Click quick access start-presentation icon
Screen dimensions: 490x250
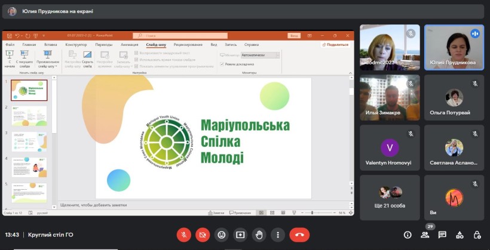coord(36,36)
